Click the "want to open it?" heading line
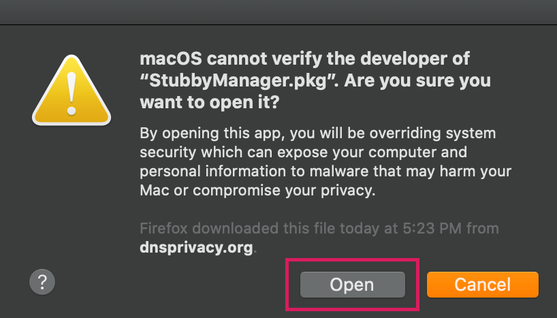The height and width of the screenshot is (318, 557). [x=210, y=103]
